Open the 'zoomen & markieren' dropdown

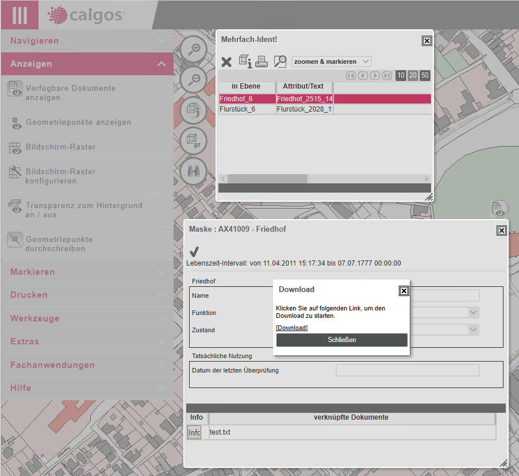pos(331,62)
